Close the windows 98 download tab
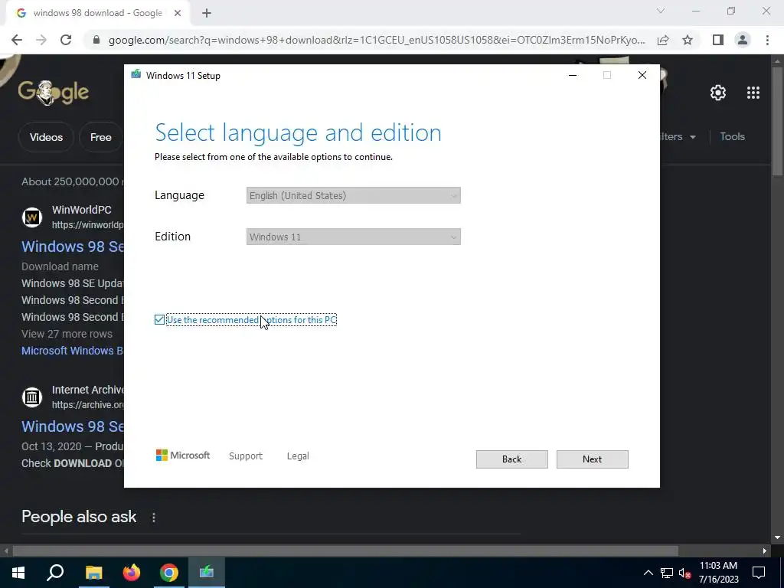 tap(178, 14)
